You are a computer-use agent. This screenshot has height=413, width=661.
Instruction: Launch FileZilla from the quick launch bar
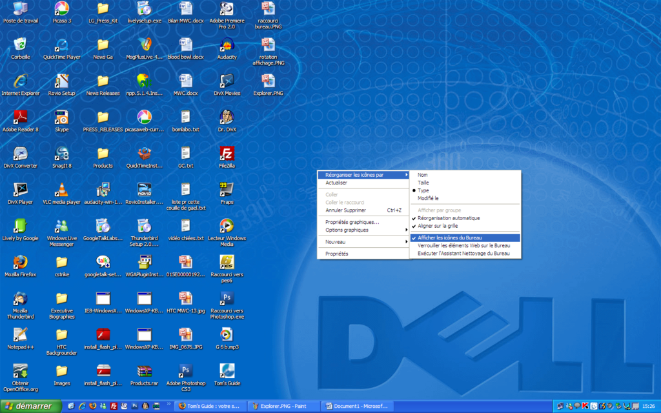[114, 407]
